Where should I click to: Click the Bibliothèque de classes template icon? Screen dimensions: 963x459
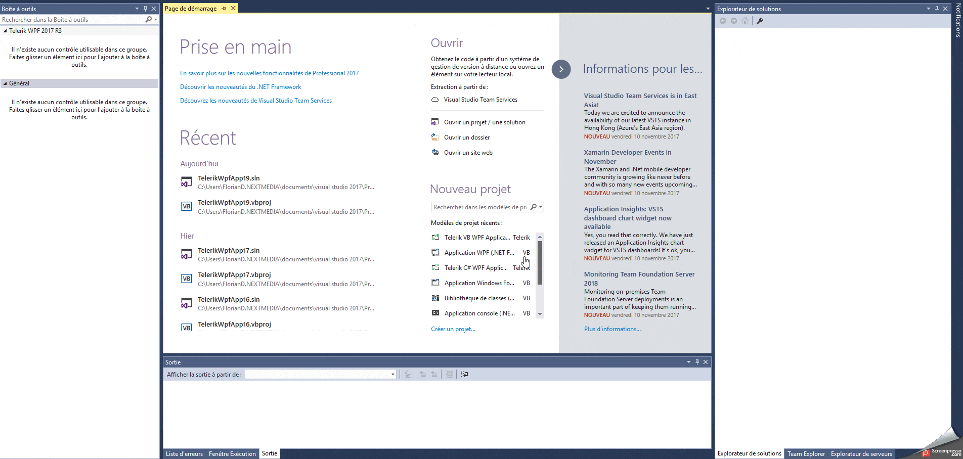(435, 298)
